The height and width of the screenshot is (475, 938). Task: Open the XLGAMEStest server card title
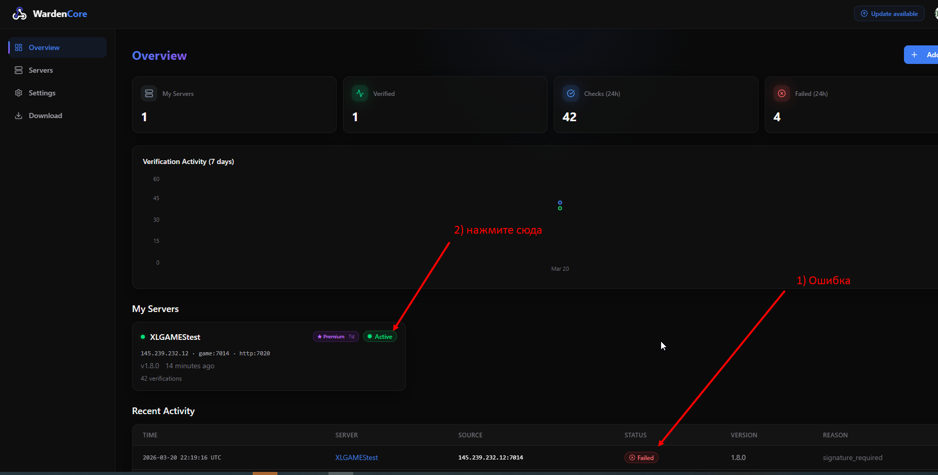click(x=175, y=337)
